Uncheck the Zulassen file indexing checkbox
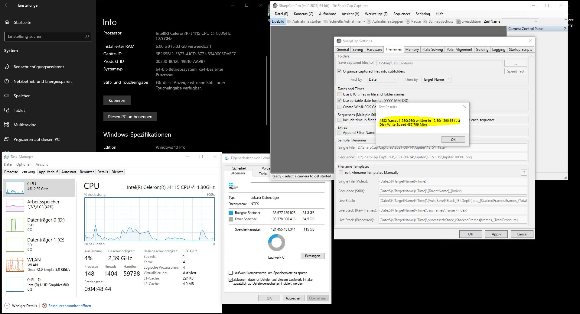Screen dimensions: 580x314 tap(231, 280)
